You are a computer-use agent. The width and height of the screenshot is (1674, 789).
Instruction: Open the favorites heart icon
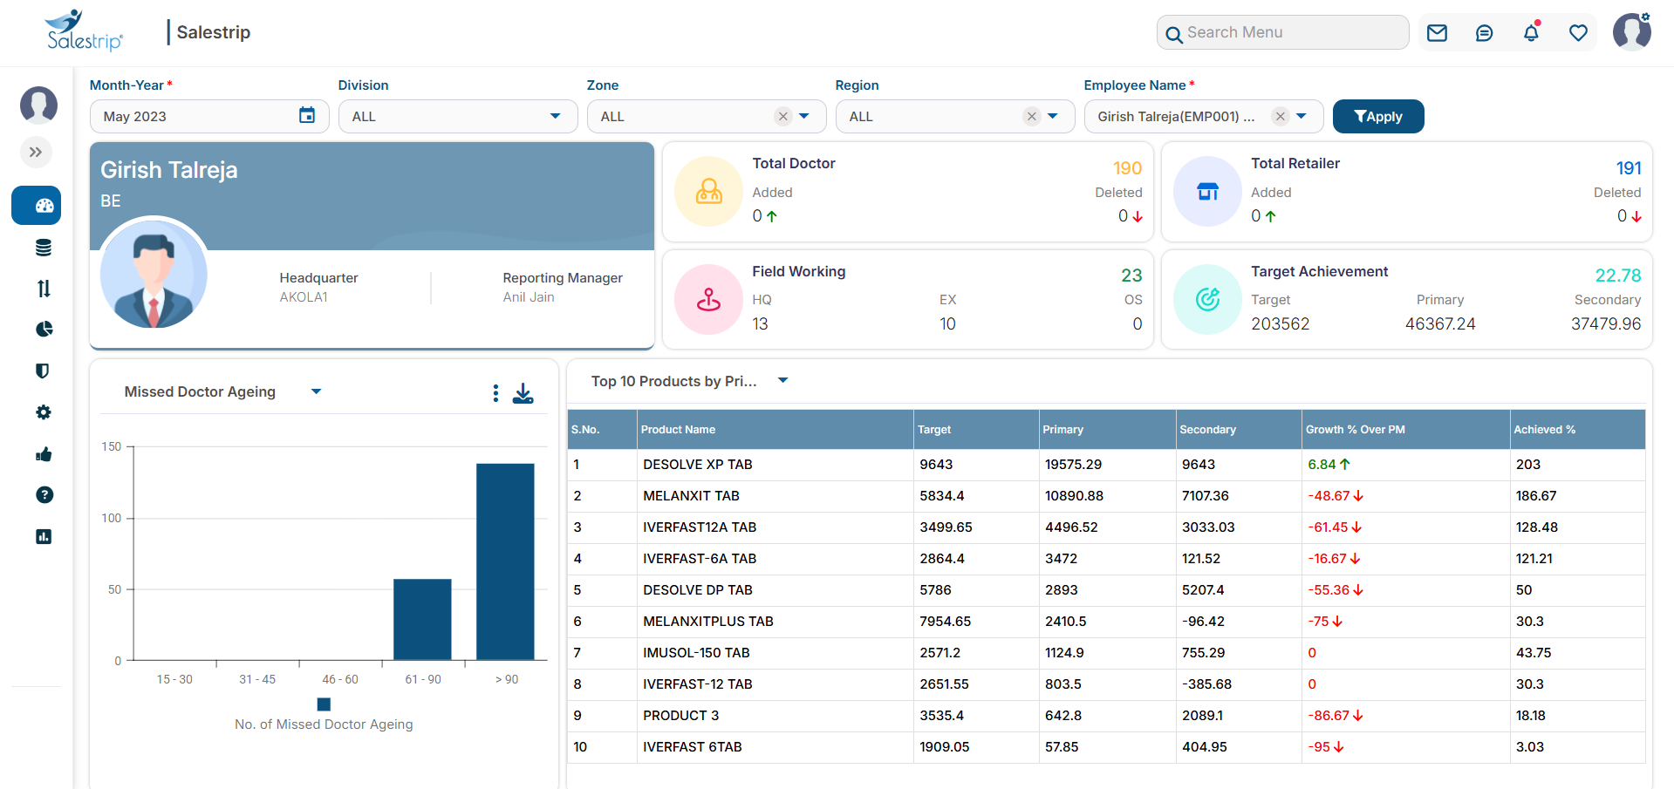pyautogui.click(x=1578, y=32)
